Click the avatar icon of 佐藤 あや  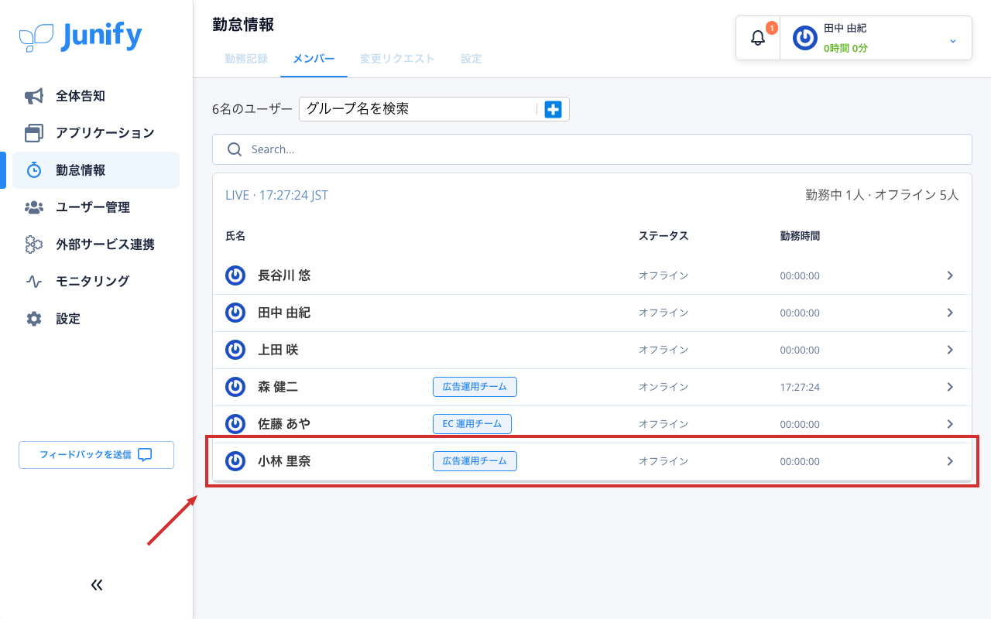(x=235, y=424)
